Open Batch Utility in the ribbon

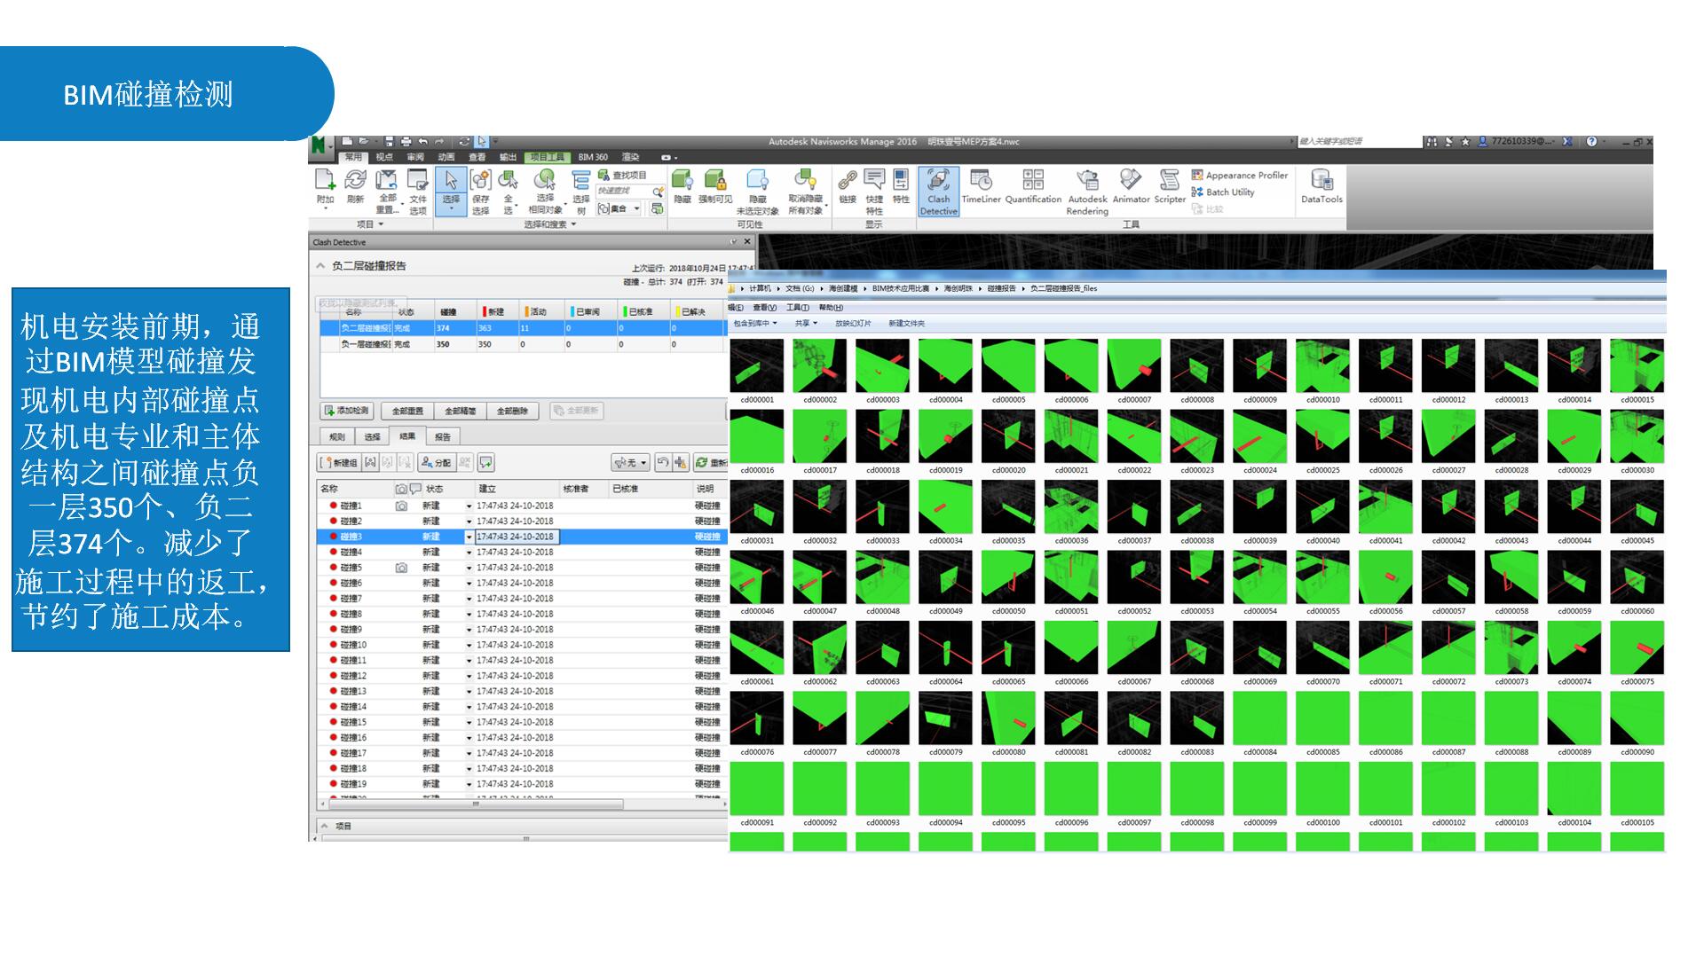tap(1223, 192)
